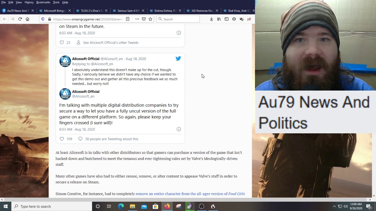Open Task View on the taskbar
The height and width of the screenshot is (211, 376).
pyautogui.click(x=109, y=206)
